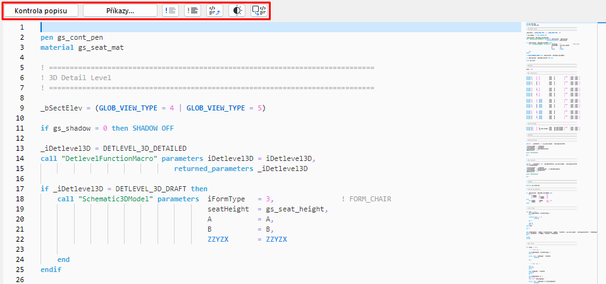Click the 'endif' keyword on line 25
This screenshot has width=606, height=284.
(x=51, y=269)
